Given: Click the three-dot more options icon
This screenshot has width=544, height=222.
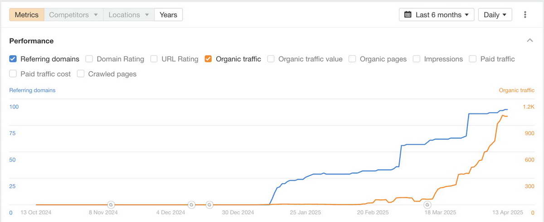Looking at the screenshot, I should pos(525,14).
